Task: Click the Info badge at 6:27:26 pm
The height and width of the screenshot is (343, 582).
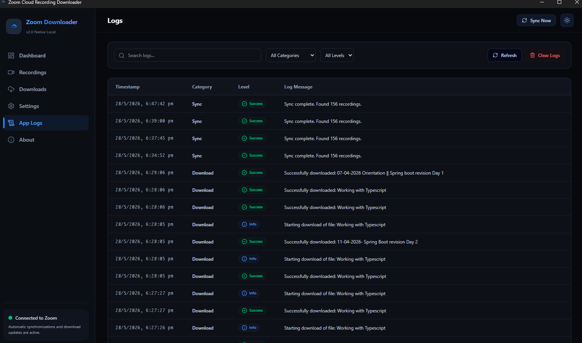Action: 249,328
